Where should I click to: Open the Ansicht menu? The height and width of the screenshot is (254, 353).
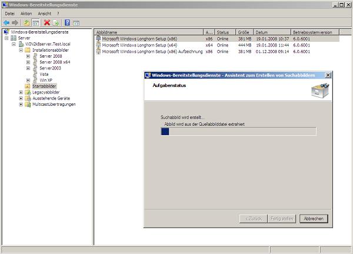tap(44, 14)
